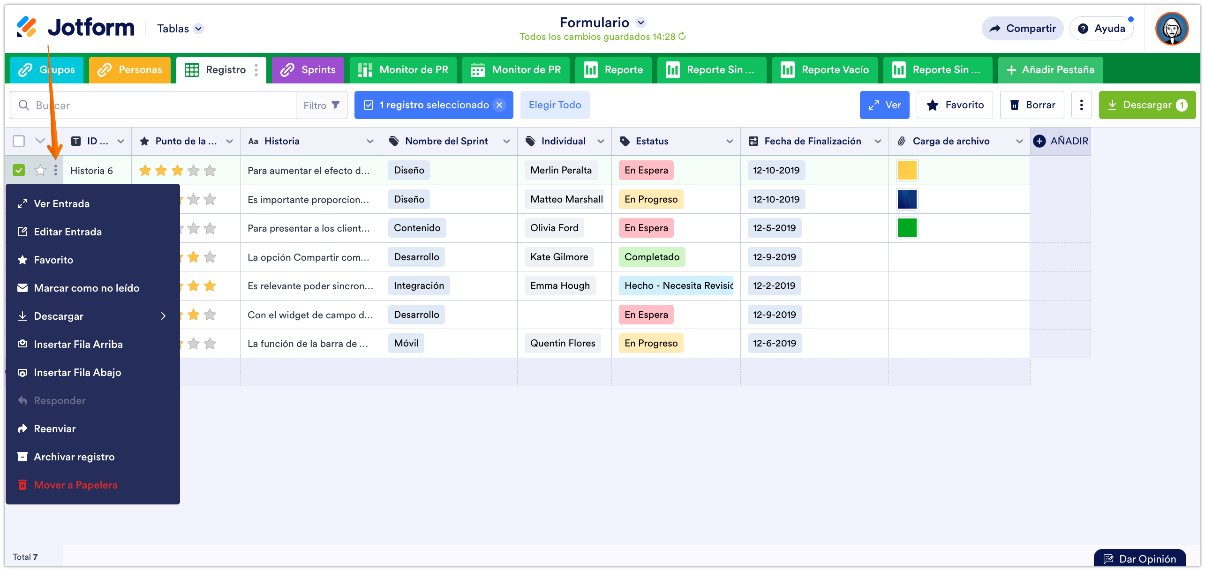Image resolution: width=1205 pixels, height=571 pixels.
Task: Select Editar Entrada from context menu
Action: [x=68, y=232]
